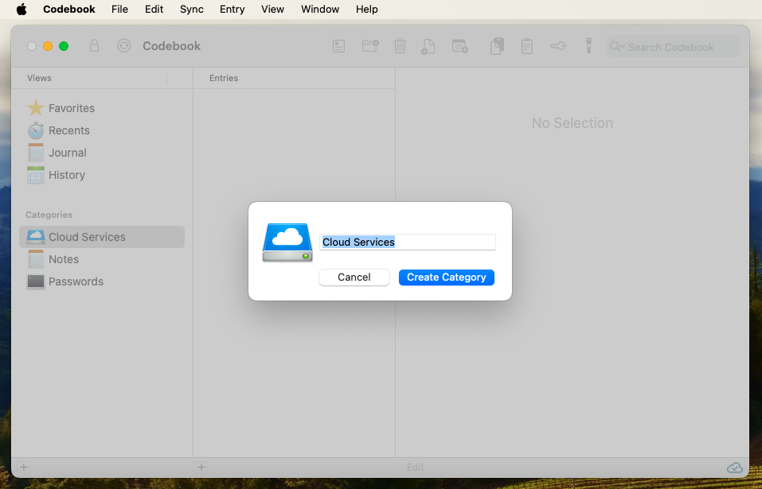The image size is (762, 489).
Task: Click the trash delete icon
Action: click(400, 46)
